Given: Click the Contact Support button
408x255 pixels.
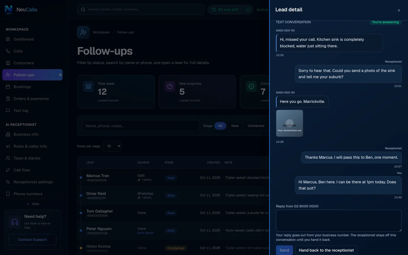Looking at the screenshot, I should click(32, 240).
